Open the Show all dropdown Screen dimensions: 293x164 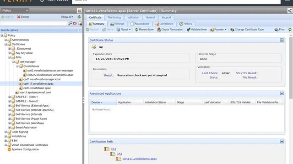[67, 17]
